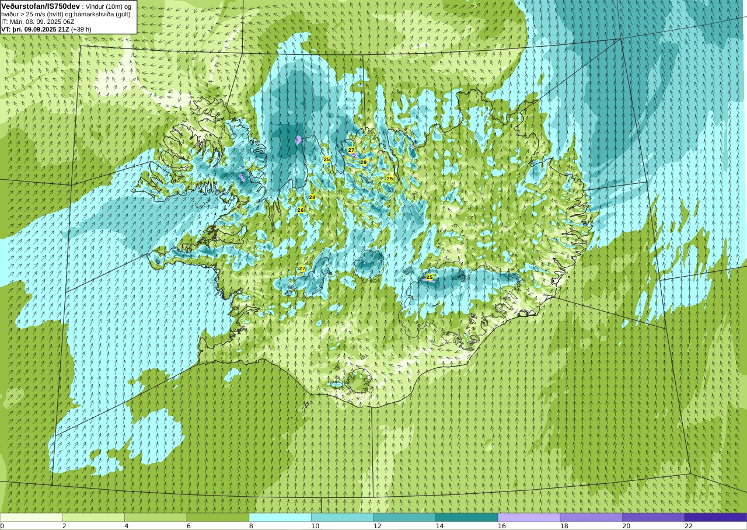This screenshot has width=747, height=530.
Task: Select the 16–18 m/s lavender legend swatch
Action: [529, 517]
